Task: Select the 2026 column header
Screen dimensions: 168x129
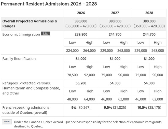Action: click(81, 13)
